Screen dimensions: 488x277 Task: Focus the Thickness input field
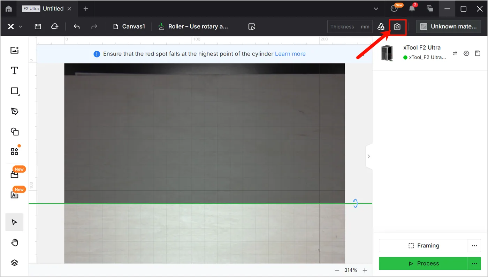(x=350, y=27)
